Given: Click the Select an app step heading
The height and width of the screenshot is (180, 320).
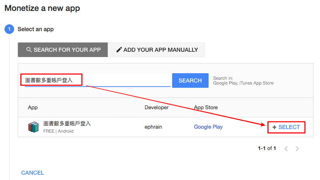Looking at the screenshot, I should [x=36, y=29].
